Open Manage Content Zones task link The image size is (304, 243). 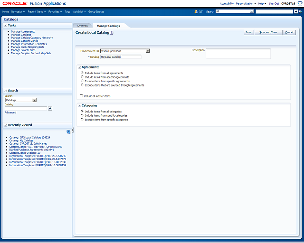[x=25, y=41]
